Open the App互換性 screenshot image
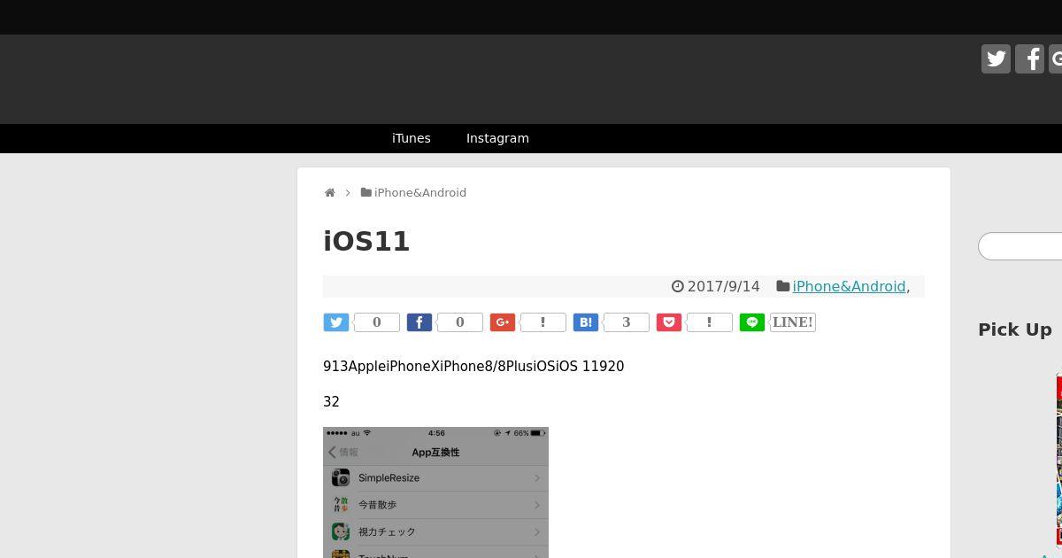 coord(435,492)
